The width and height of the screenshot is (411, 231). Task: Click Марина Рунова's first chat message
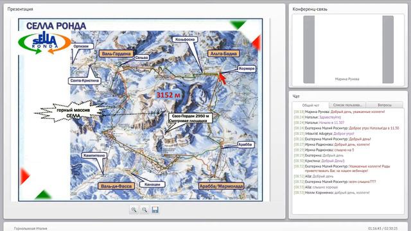pos(339,112)
